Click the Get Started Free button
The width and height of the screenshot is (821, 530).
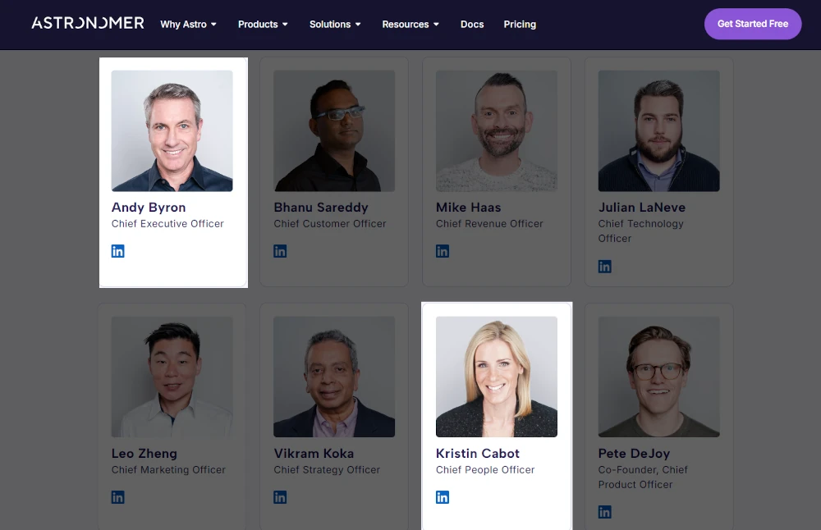click(752, 24)
